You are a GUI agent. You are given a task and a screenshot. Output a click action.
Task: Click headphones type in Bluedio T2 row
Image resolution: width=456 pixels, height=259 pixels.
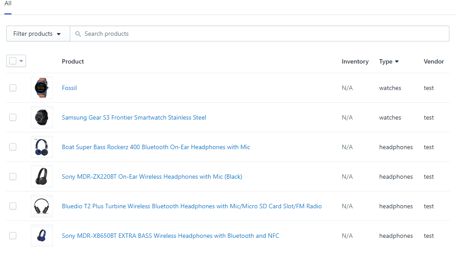396,206
